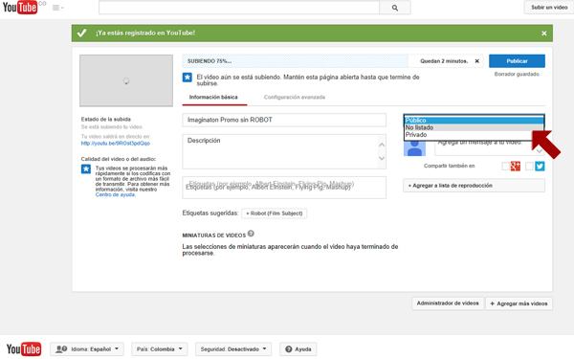This screenshot has height=359, width=574.
Task: Click the Descripción text area
Action: (x=284, y=151)
